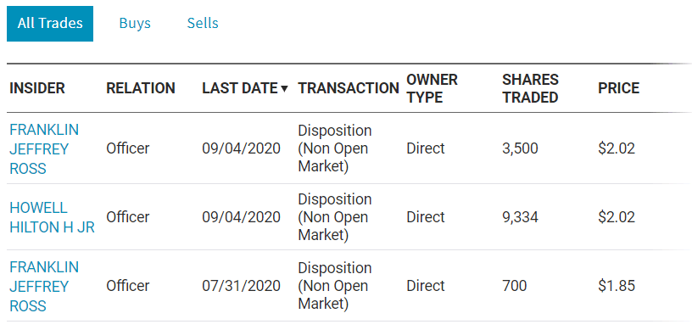
Task: Click the 700 shares traded value
Action: (x=514, y=286)
